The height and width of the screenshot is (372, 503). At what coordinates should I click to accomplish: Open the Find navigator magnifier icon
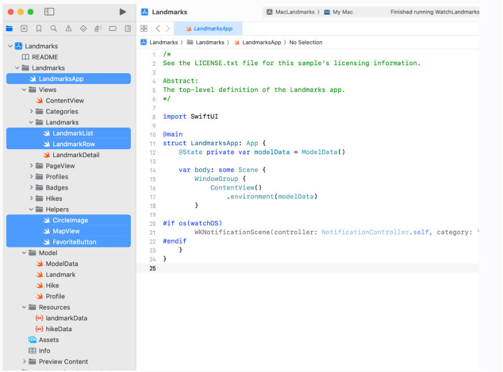coord(54,28)
